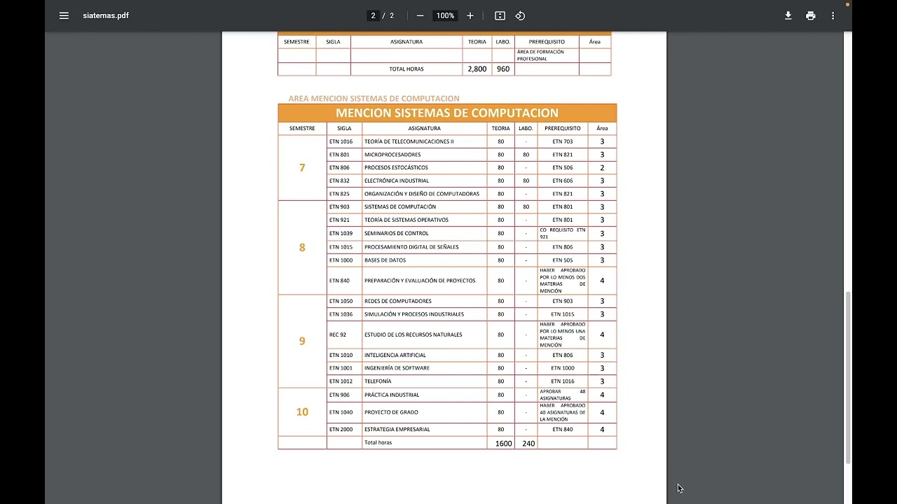The image size is (897, 504).
Task: Click the PREREQUISITO header in main table
Action: click(563, 128)
